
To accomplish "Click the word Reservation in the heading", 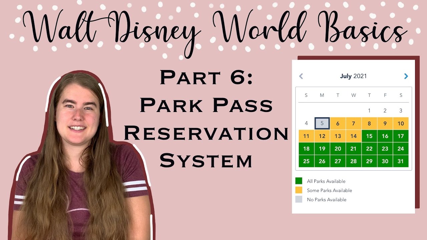I will pyautogui.click(x=205, y=133).
